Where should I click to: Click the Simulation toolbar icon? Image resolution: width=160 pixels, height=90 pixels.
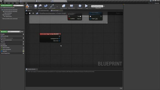[x=80, y=6]
